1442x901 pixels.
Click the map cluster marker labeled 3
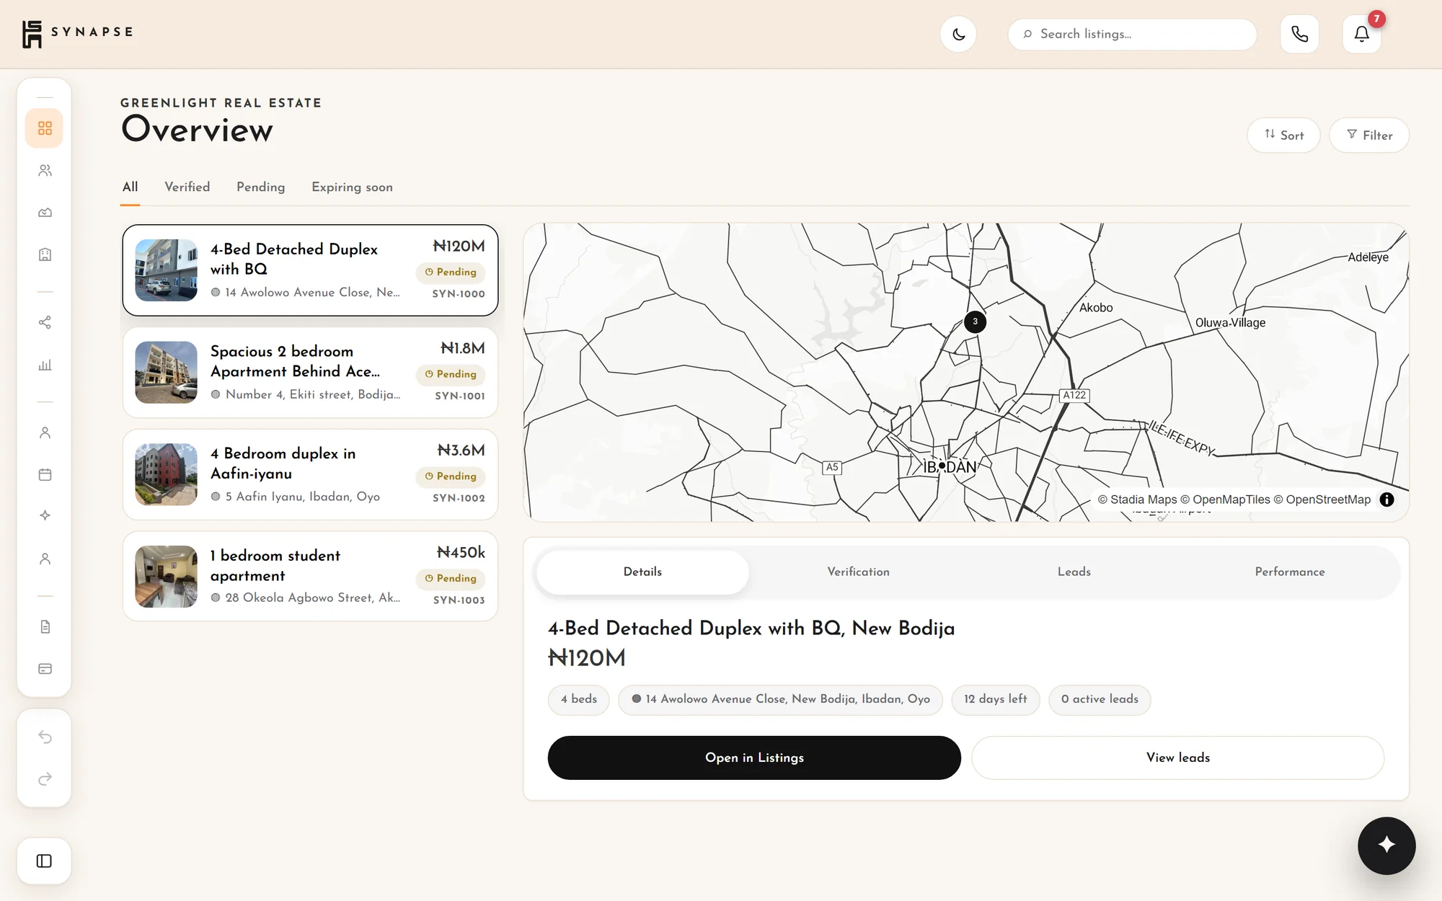point(975,321)
